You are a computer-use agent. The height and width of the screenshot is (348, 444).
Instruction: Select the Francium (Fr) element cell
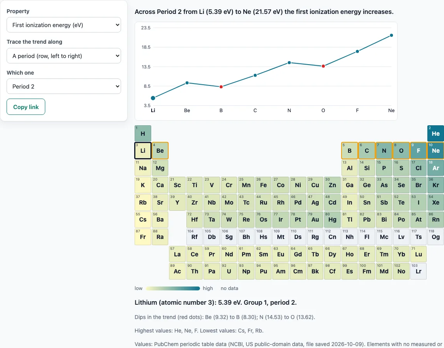[x=143, y=237]
